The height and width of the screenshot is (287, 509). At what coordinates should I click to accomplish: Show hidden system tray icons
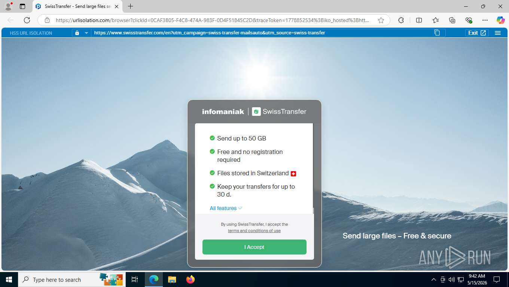[434, 280]
